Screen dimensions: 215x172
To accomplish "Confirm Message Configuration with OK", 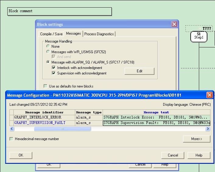I will click(21, 155).
